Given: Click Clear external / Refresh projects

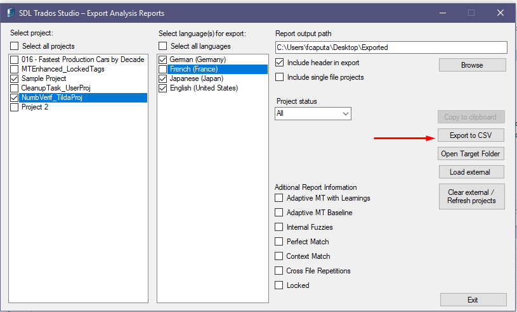Looking at the screenshot, I should [x=472, y=196].
